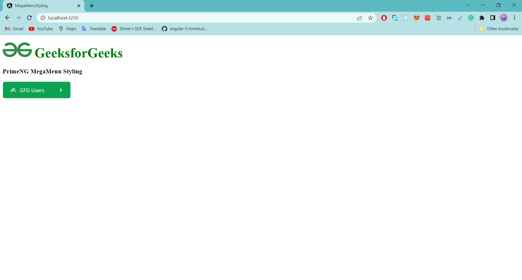
Task: Toggle the browser side panel
Action: [x=493, y=18]
